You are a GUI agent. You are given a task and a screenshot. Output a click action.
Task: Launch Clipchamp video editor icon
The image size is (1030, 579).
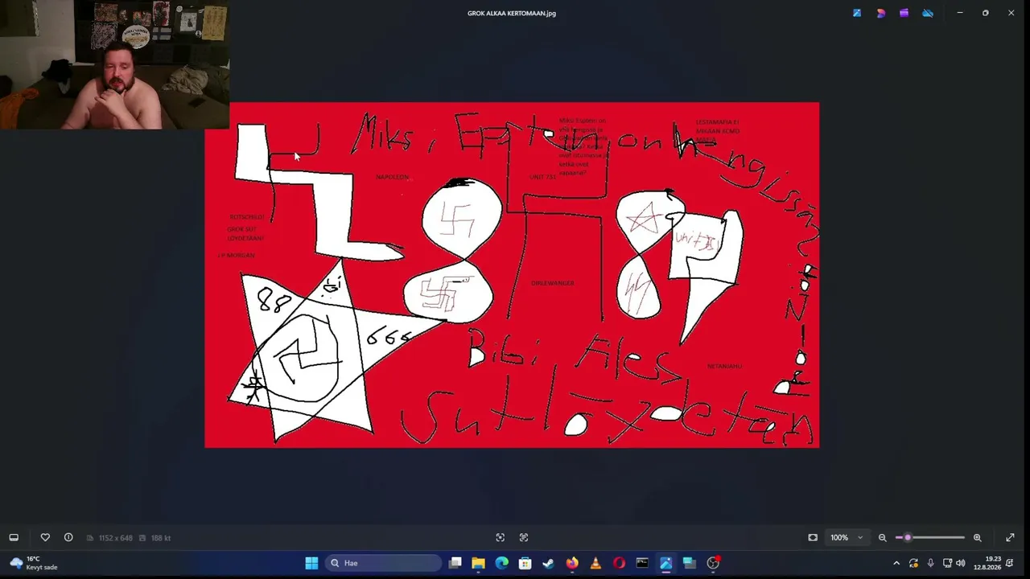click(904, 13)
